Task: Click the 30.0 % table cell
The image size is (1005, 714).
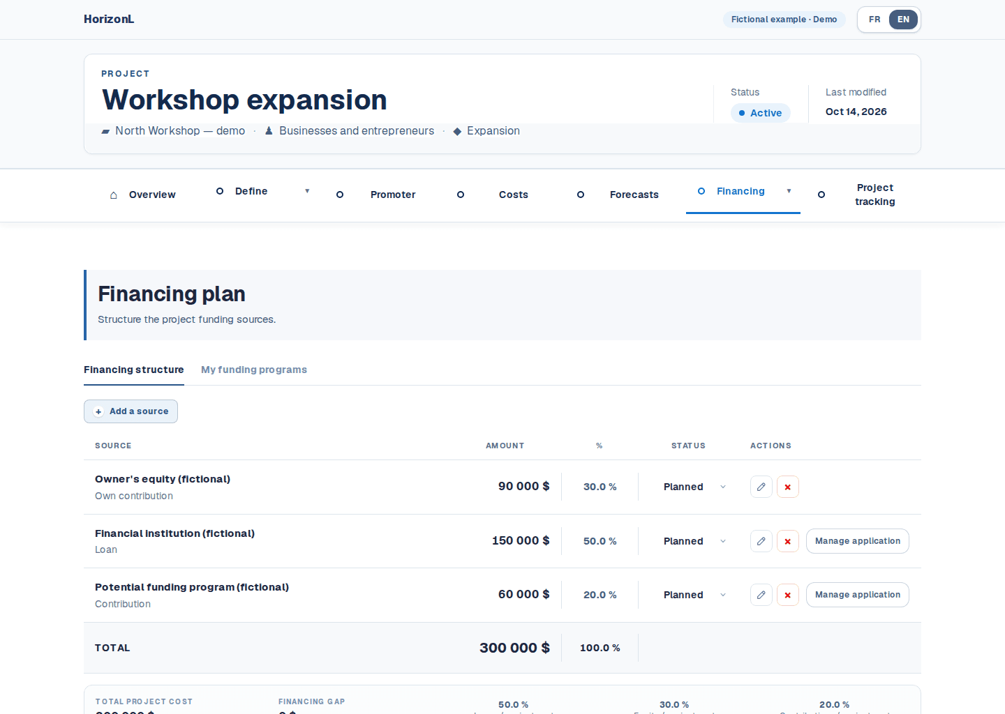Action: click(x=600, y=487)
